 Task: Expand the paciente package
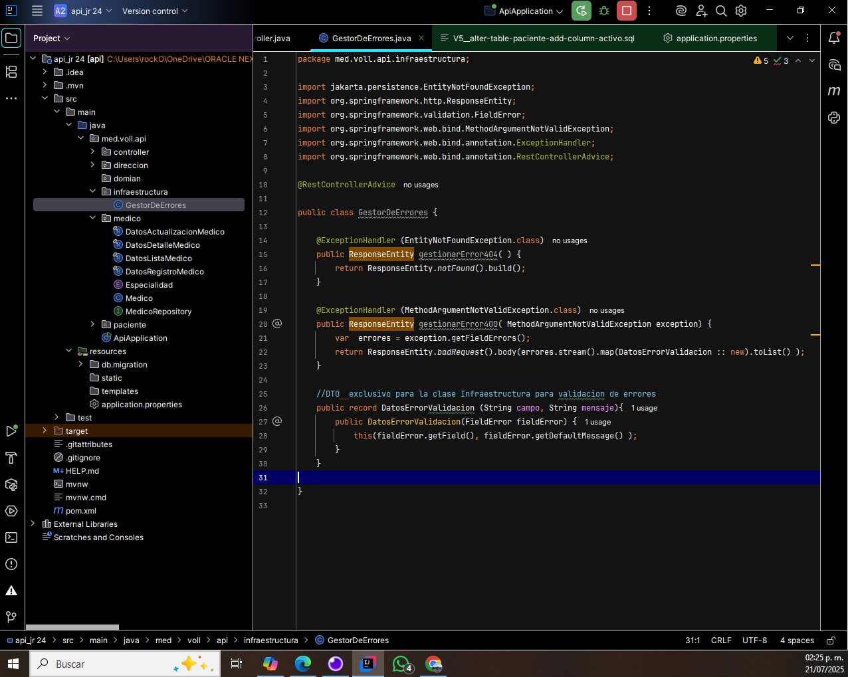(x=92, y=324)
